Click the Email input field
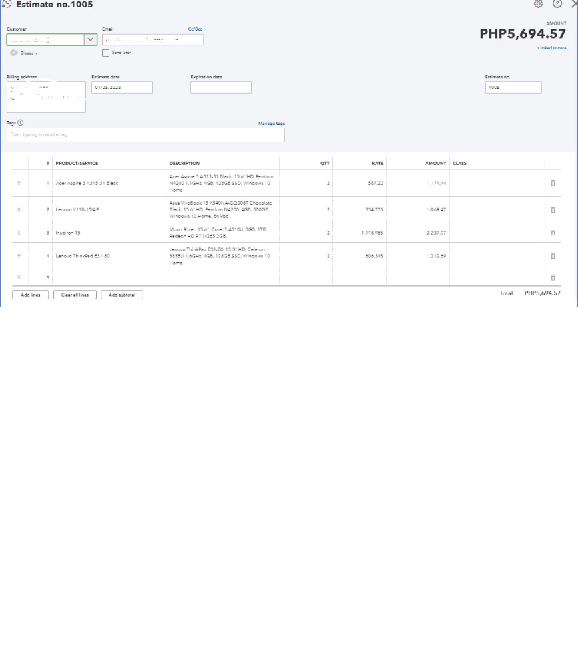578x647 pixels. point(153,39)
